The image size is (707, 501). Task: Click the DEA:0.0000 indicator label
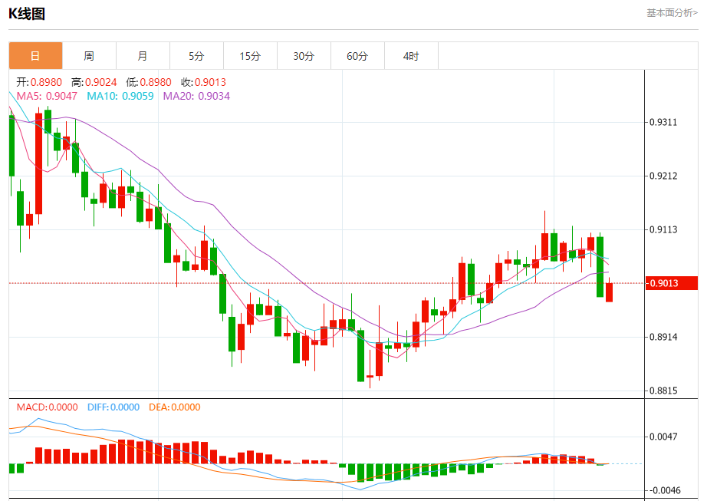[175, 407]
